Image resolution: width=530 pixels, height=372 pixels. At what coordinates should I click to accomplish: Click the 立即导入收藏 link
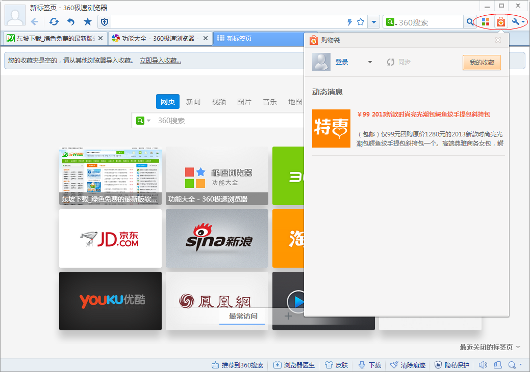160,61
